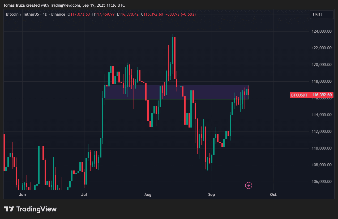Click the pink lightning bolt event icon
Viewport: 338px width, 219px height.
[x=249, y=185]
